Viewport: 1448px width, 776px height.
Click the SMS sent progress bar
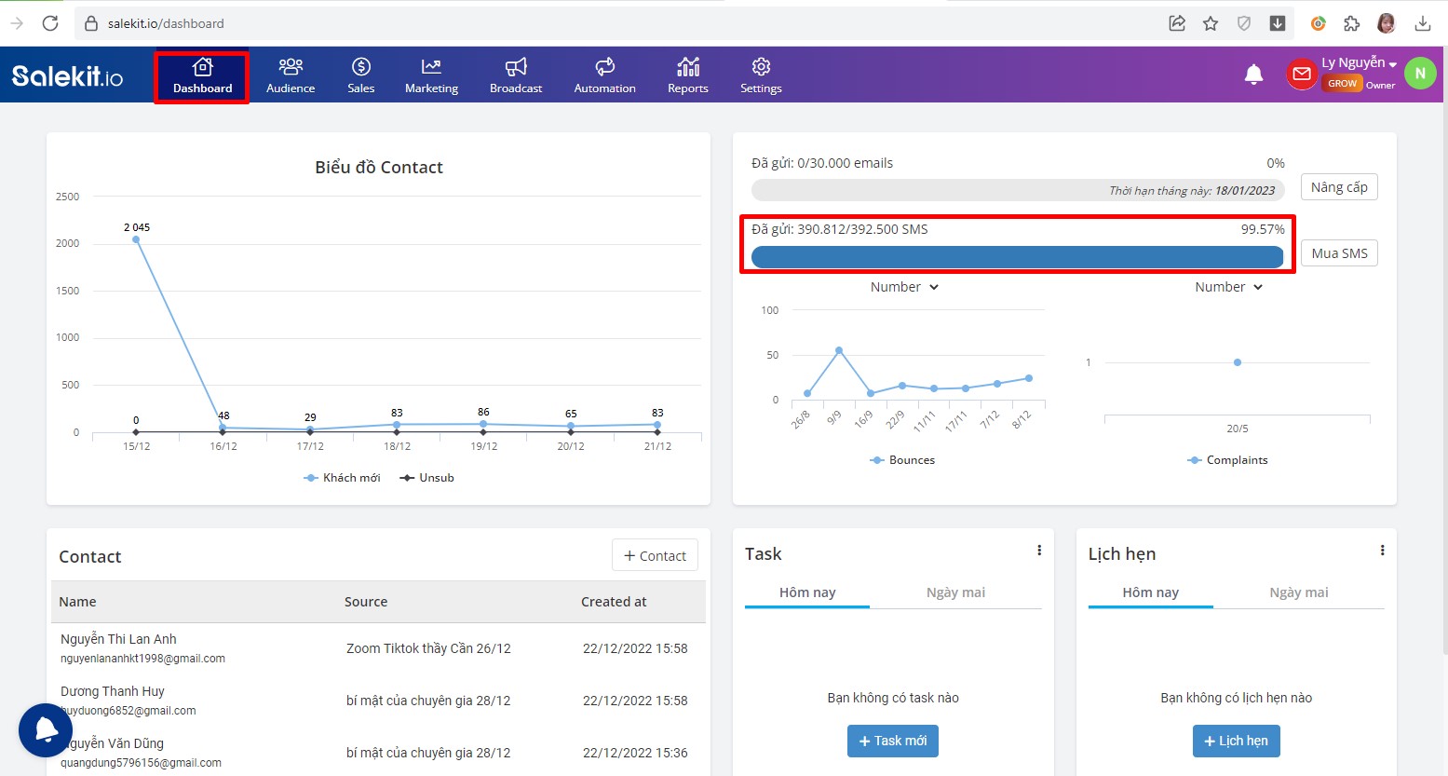point(1017,257)
